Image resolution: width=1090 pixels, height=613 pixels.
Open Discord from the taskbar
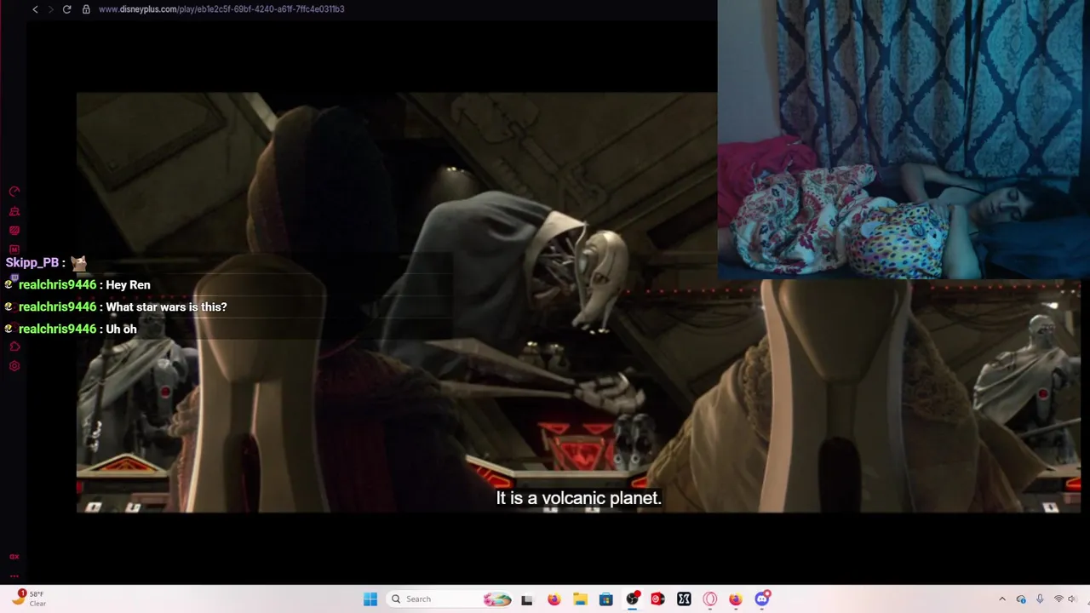(x=762, y=599)
